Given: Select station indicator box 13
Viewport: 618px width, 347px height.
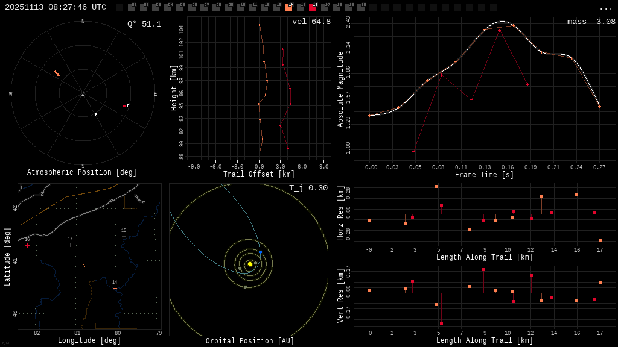Looking at the screenshot, I should tap(276, 7).
